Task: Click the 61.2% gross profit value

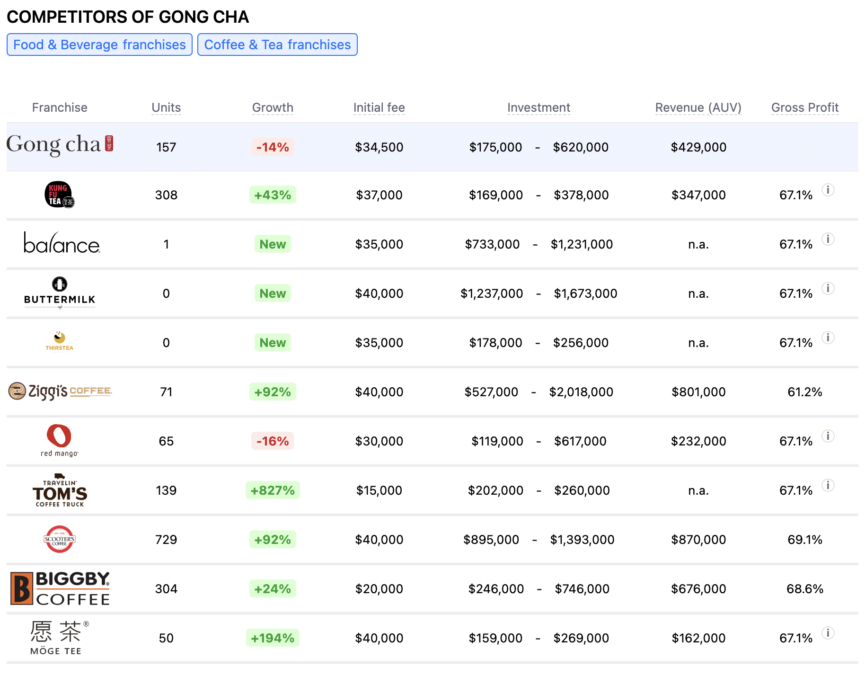Action: 804,392
